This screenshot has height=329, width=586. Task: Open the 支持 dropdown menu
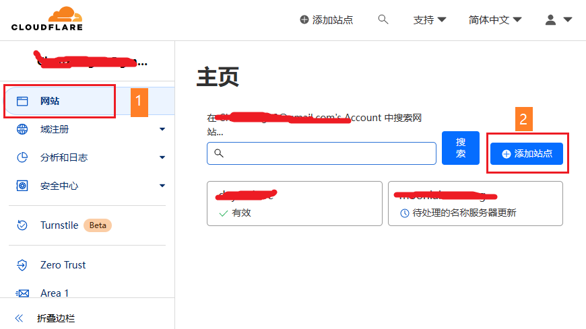[429, 20]
